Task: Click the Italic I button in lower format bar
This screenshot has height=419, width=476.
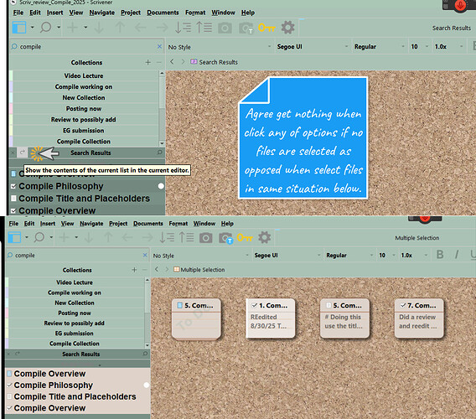Action: pos(457,255)
